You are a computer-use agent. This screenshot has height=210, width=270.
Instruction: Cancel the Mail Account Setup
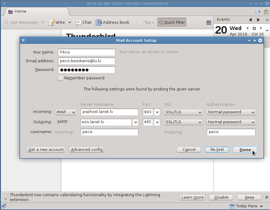pyautogui.click(x=189, y=150)
